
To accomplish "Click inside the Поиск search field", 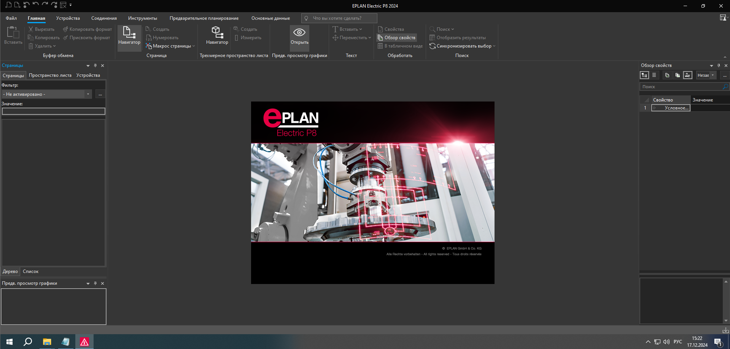I will click(x=681, y=87).
